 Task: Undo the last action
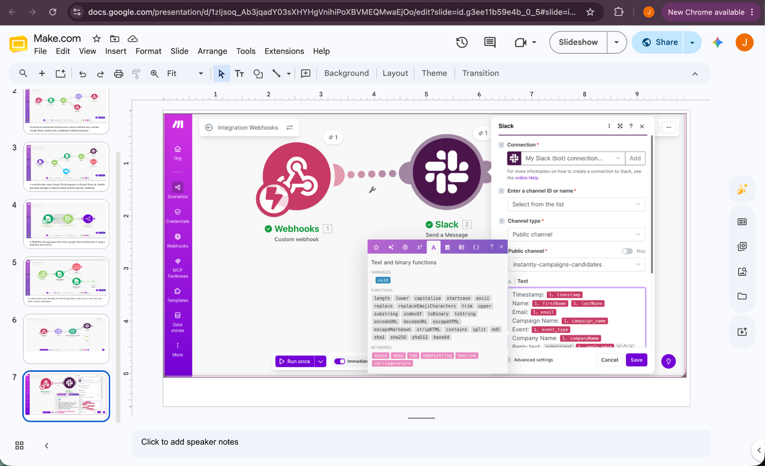(83, 74)
